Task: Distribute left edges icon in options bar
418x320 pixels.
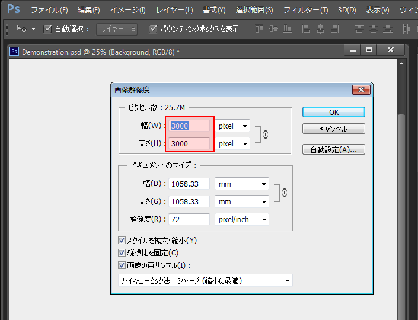Action: pyautogui.click(x=406, y=29)
